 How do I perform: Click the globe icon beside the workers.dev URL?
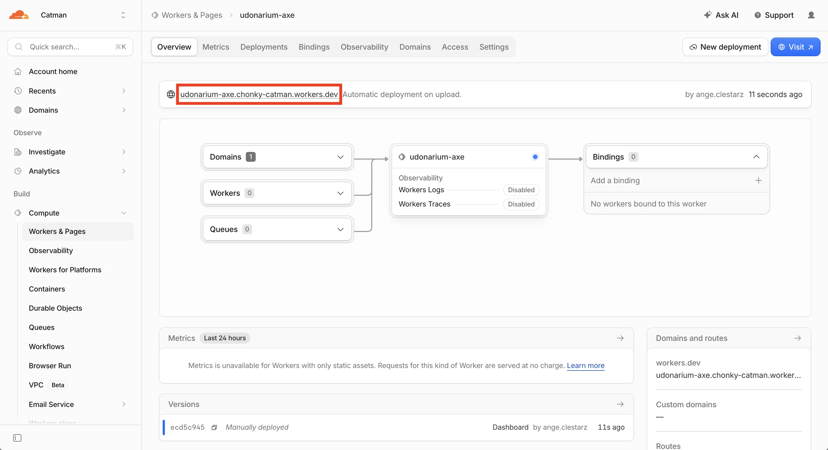pyautogui.click(x=171, y=94)
